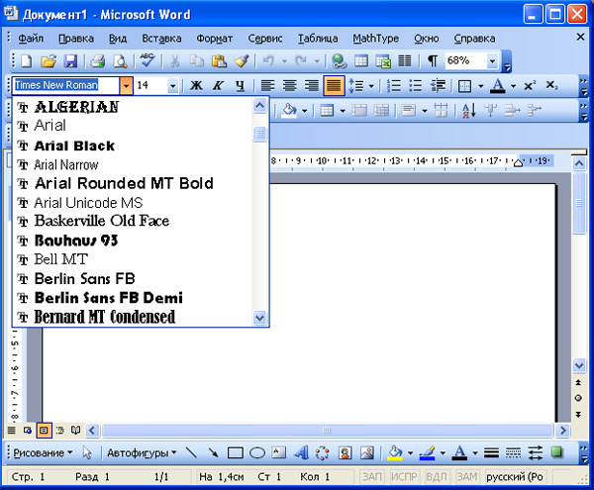The image size is (594, 490).
Task: Open the Формат menu
Action: (214, 39)
